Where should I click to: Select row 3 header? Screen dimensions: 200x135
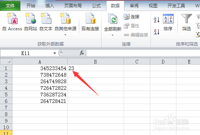tap(6, 81)
